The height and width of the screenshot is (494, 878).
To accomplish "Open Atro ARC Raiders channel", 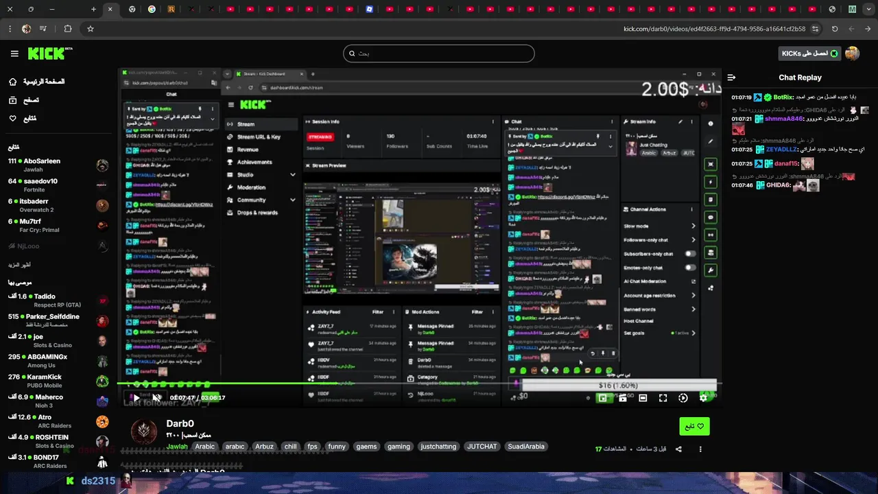I will [58, 421].
